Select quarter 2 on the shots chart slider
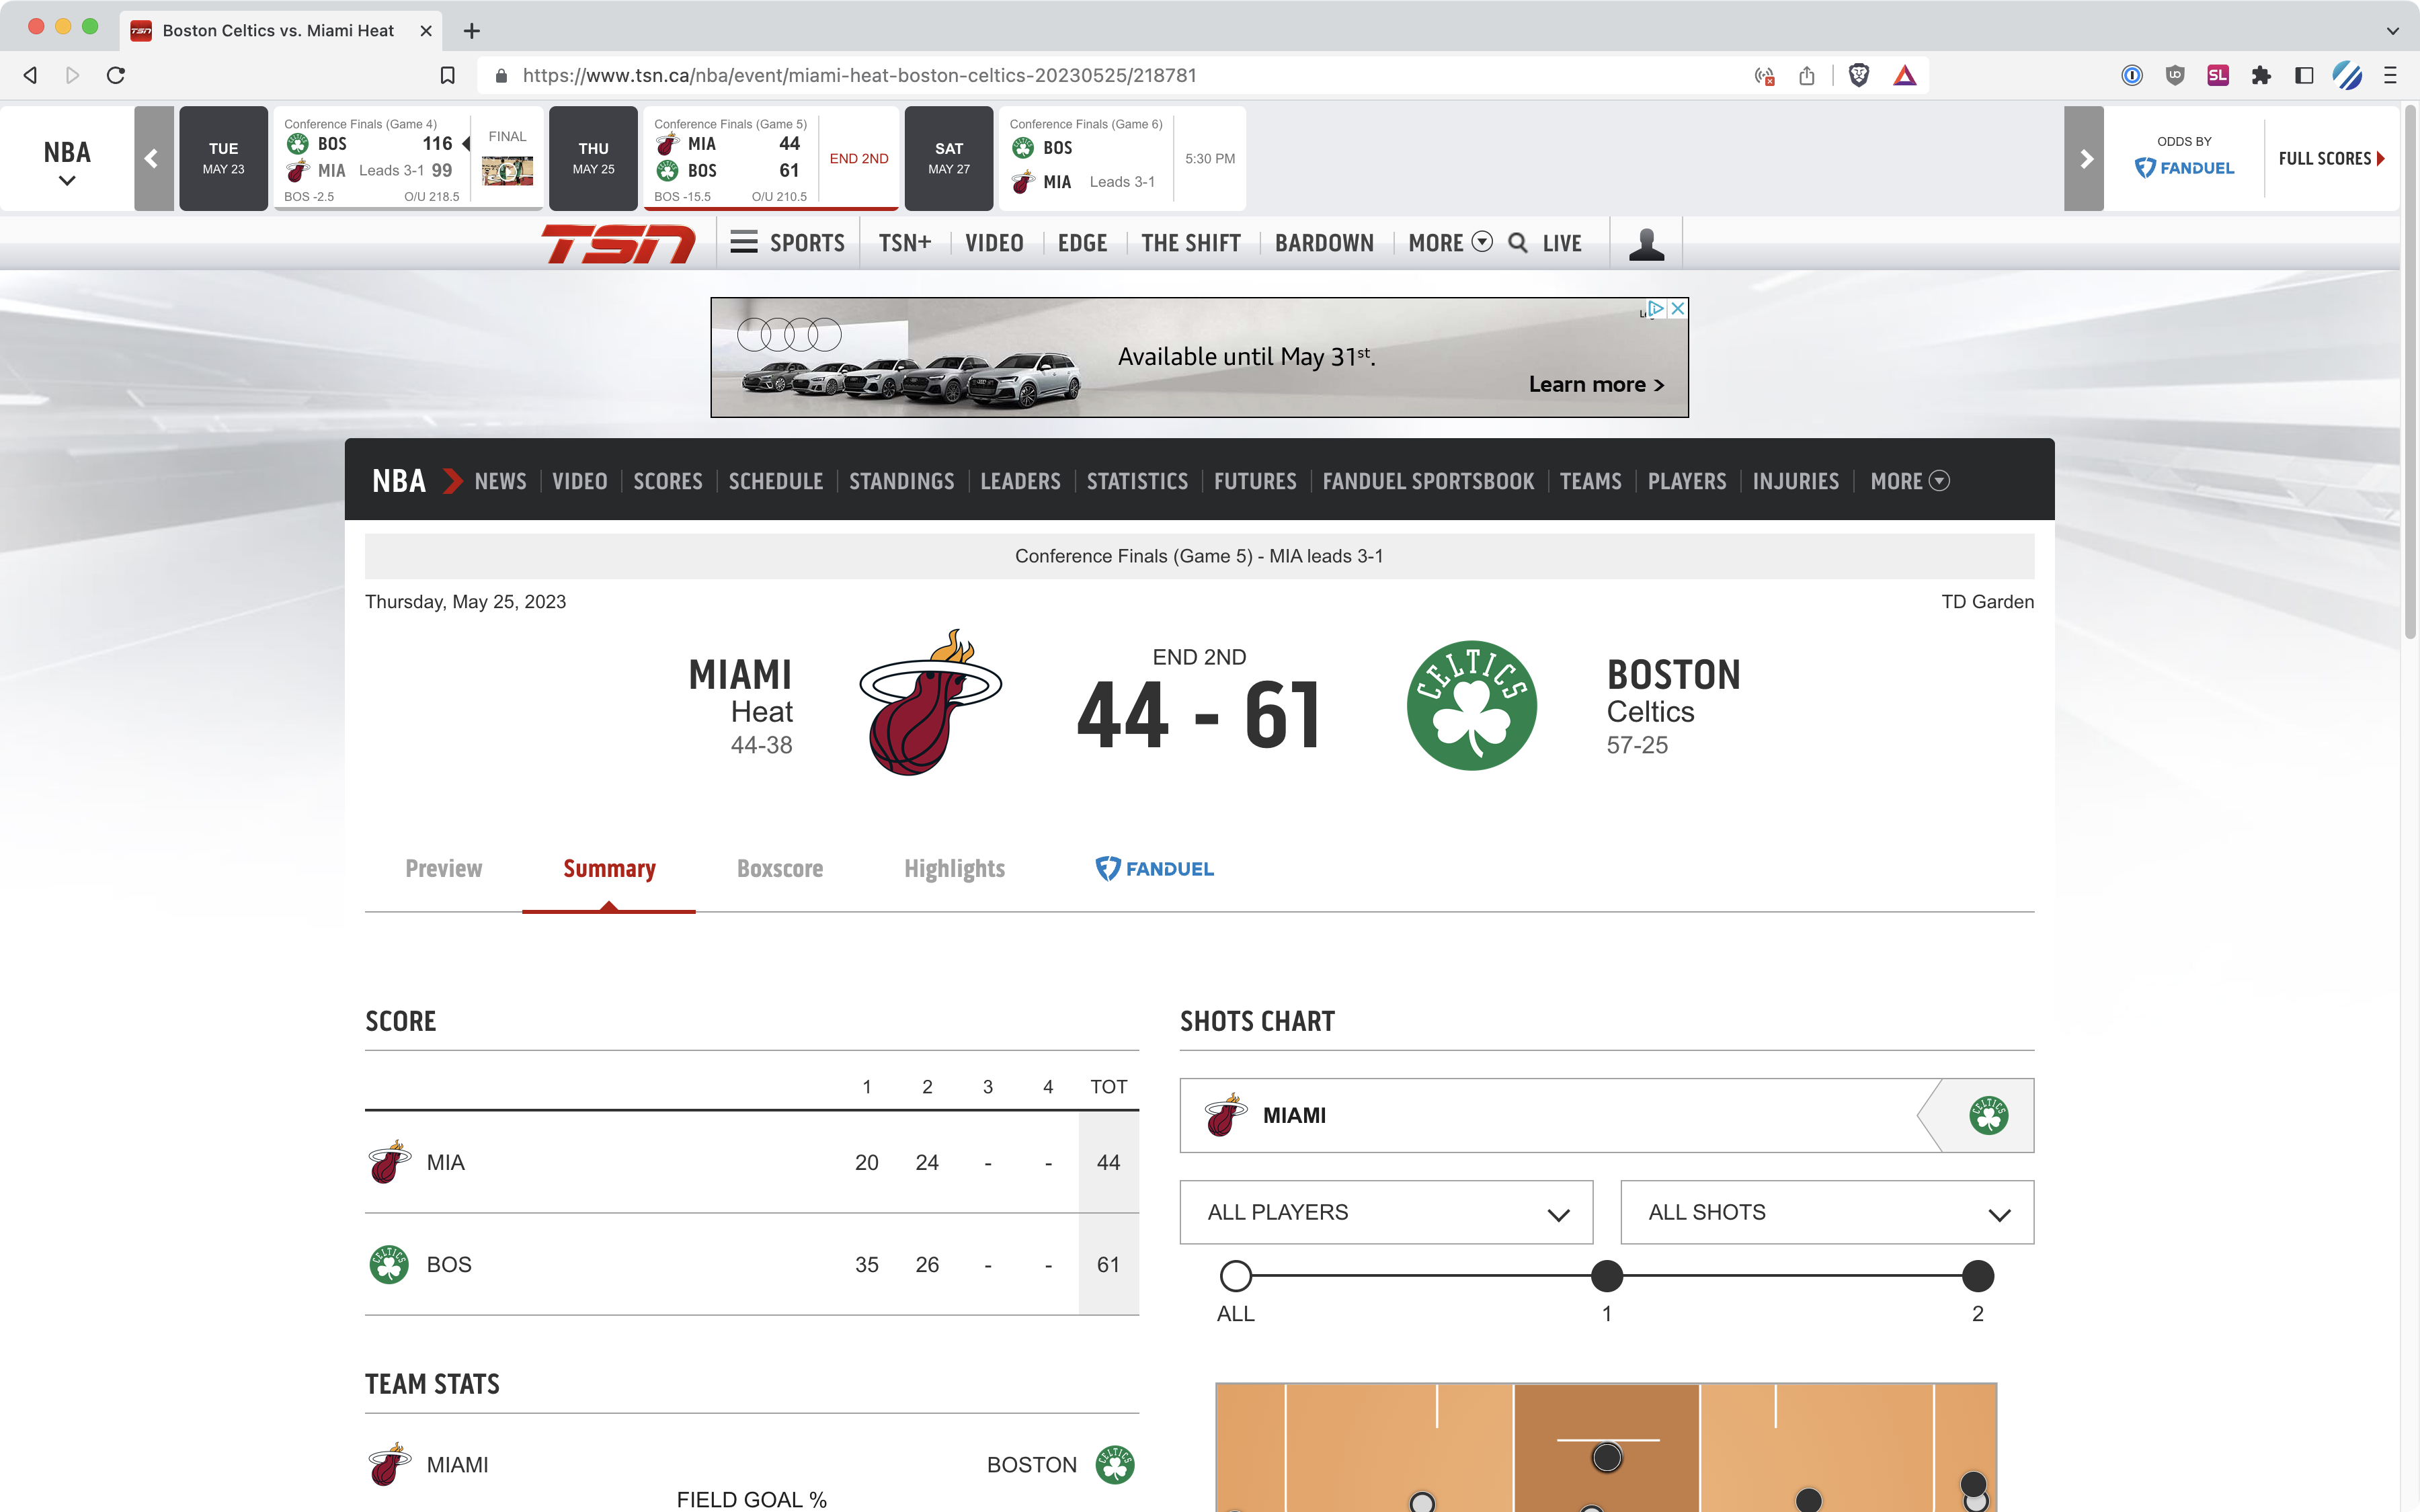Screen dimensions: 2420x1512 1977,1276
